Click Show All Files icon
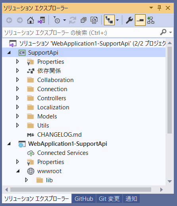This screenshot has width=177, height=206. pyautogui.click(x=94, y=20)
